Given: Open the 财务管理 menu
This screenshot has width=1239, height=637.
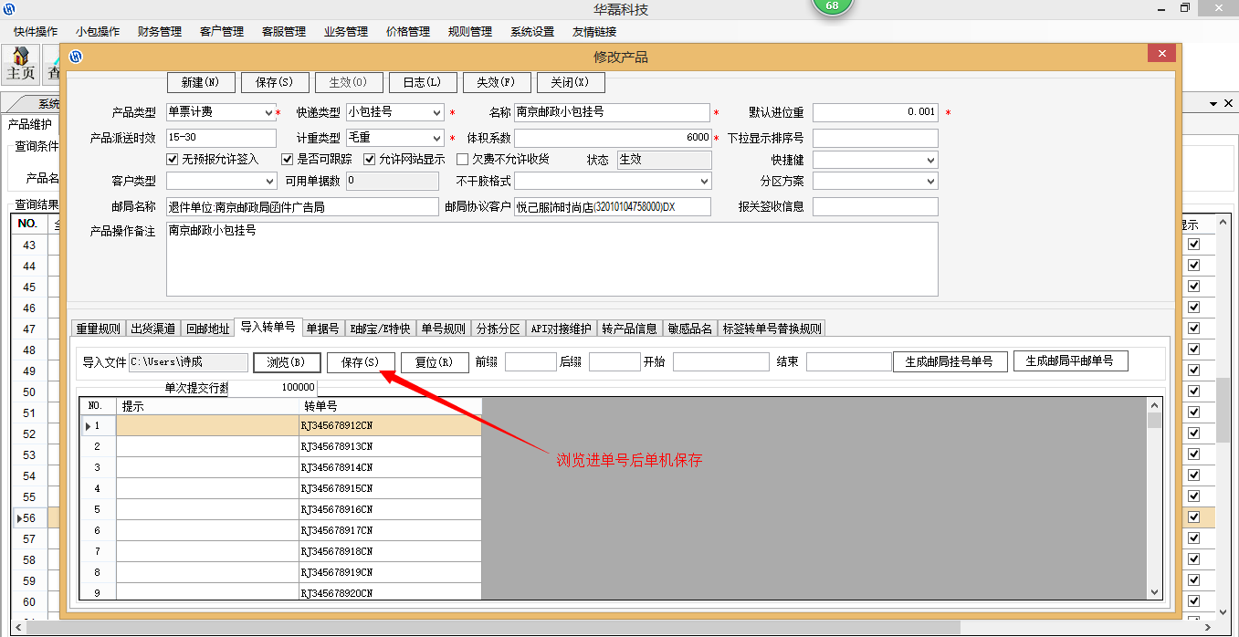Looking at the screenshot, I should click(160, 31).
